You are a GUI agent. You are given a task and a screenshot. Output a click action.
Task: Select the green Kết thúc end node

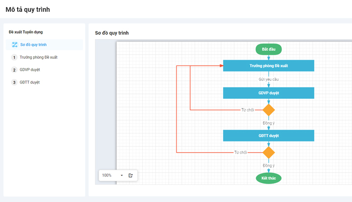[268, 178]
